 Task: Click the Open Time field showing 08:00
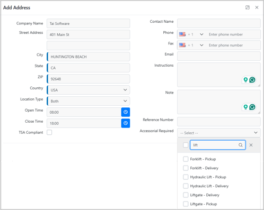click(84, 112)
